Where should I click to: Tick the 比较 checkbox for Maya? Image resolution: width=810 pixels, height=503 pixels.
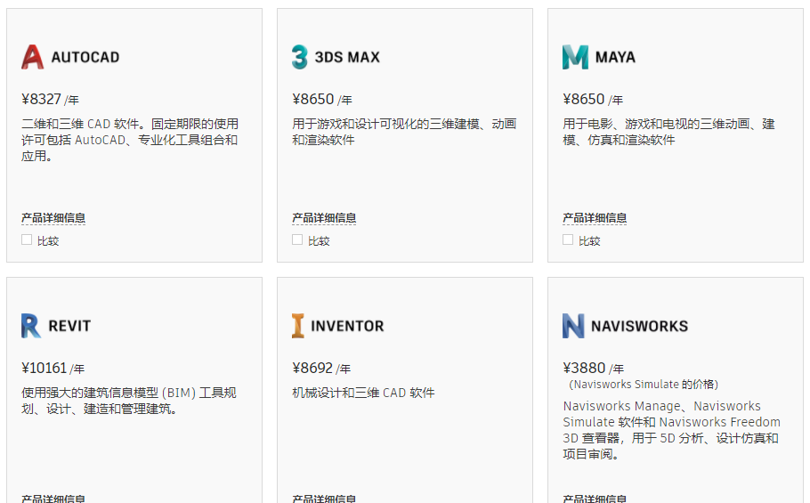[568, 239]
